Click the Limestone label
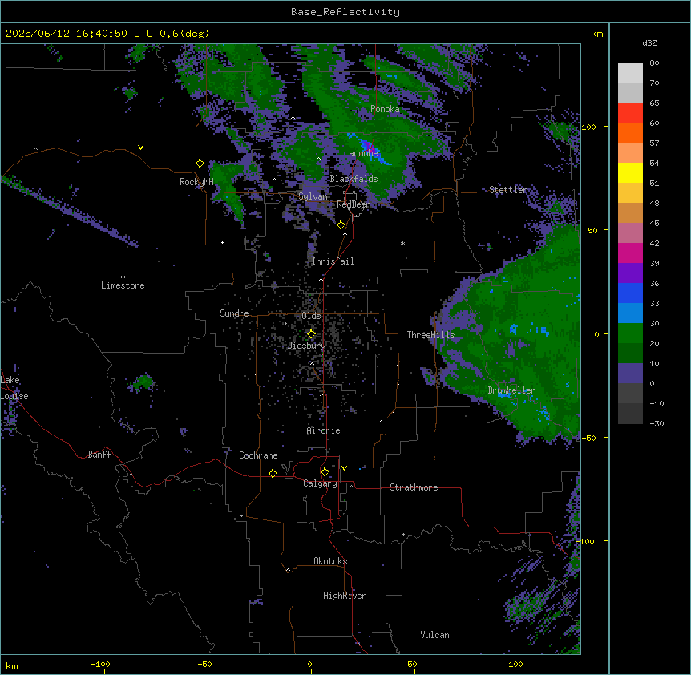This screenshot has height=675, width=691. click(123, 285)
